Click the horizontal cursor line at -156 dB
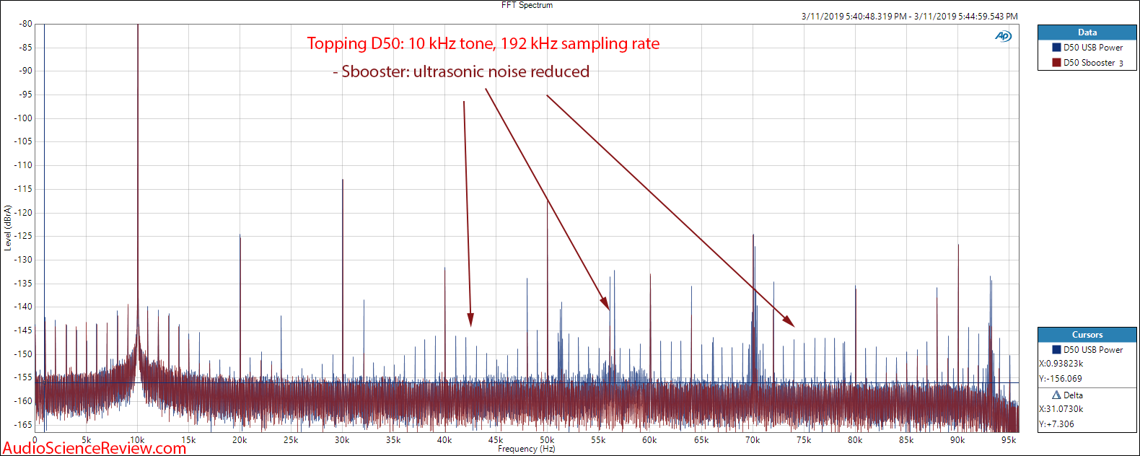 [x=527, y=383]
